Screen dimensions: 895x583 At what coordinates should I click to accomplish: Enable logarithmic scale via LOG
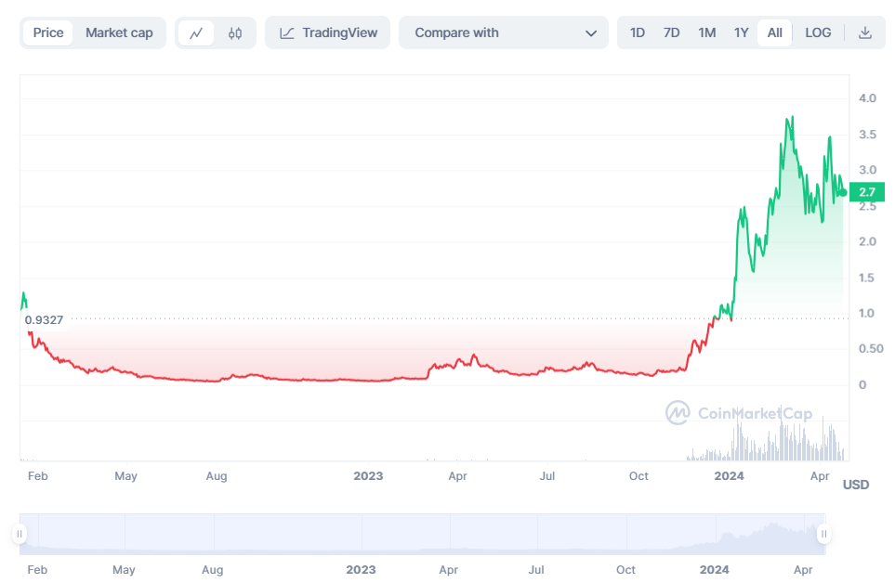point(817,32)
